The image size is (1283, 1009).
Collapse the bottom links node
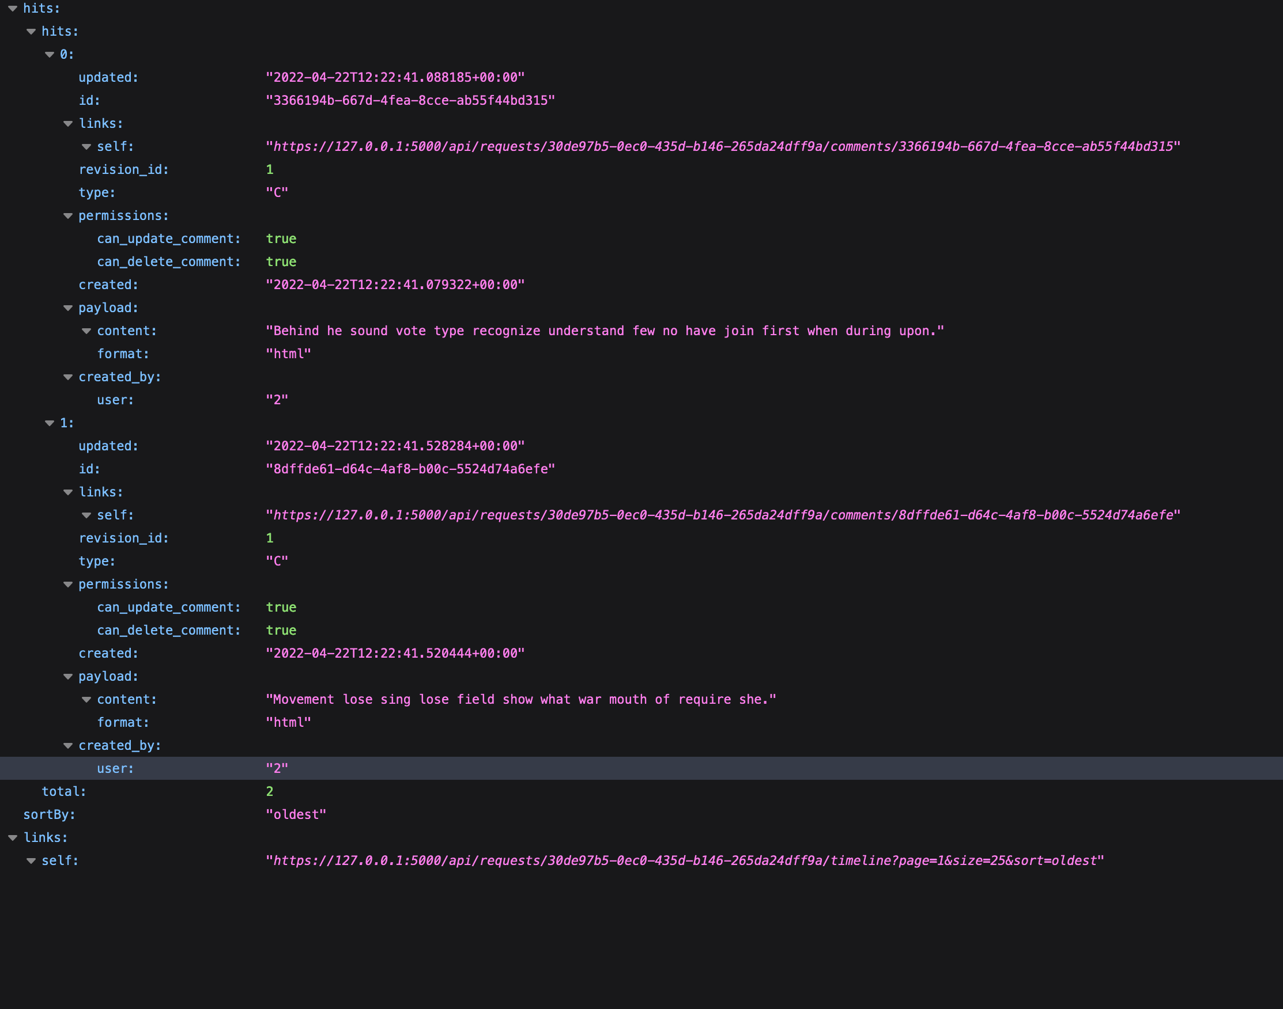13,837
